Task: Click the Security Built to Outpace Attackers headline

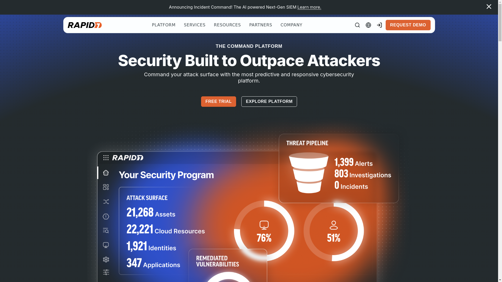Action: pos(249,61)
